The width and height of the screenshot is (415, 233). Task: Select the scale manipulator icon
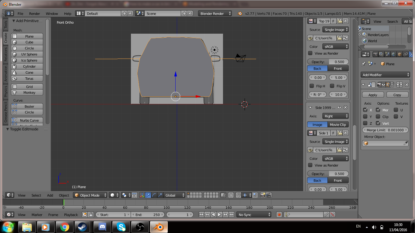[160, 195]
